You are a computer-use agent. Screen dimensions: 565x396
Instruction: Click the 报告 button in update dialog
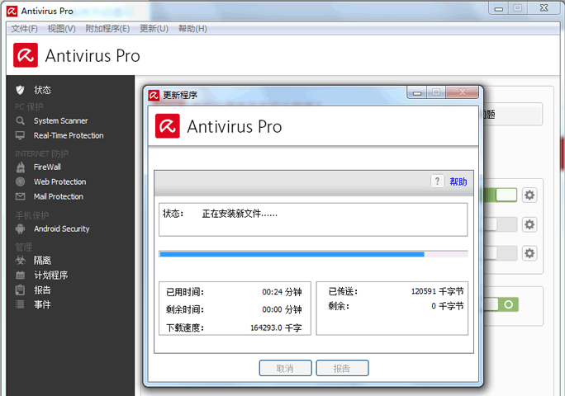click(x=342, y=368)
